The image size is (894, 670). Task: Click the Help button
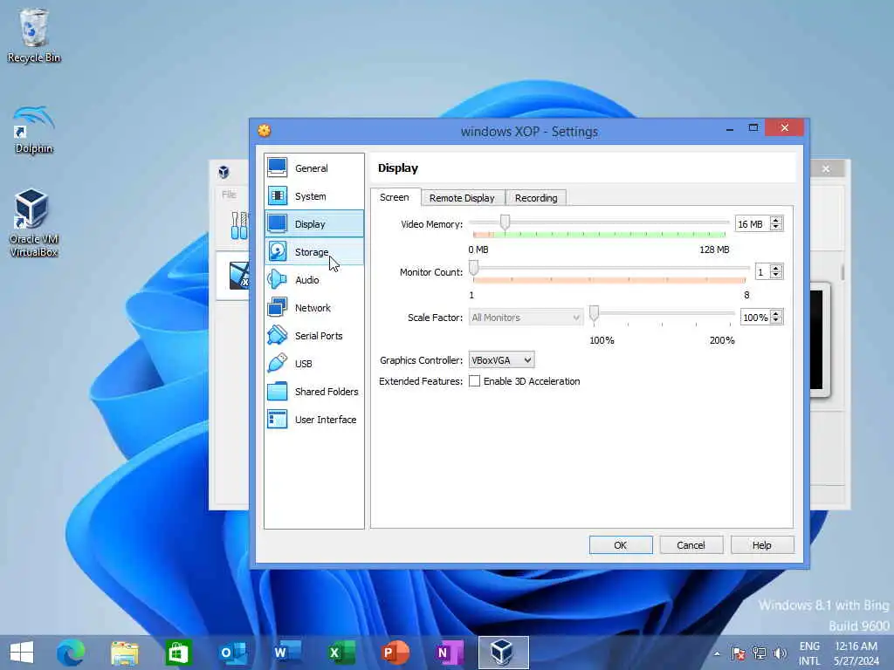click(x=761, y=545)
